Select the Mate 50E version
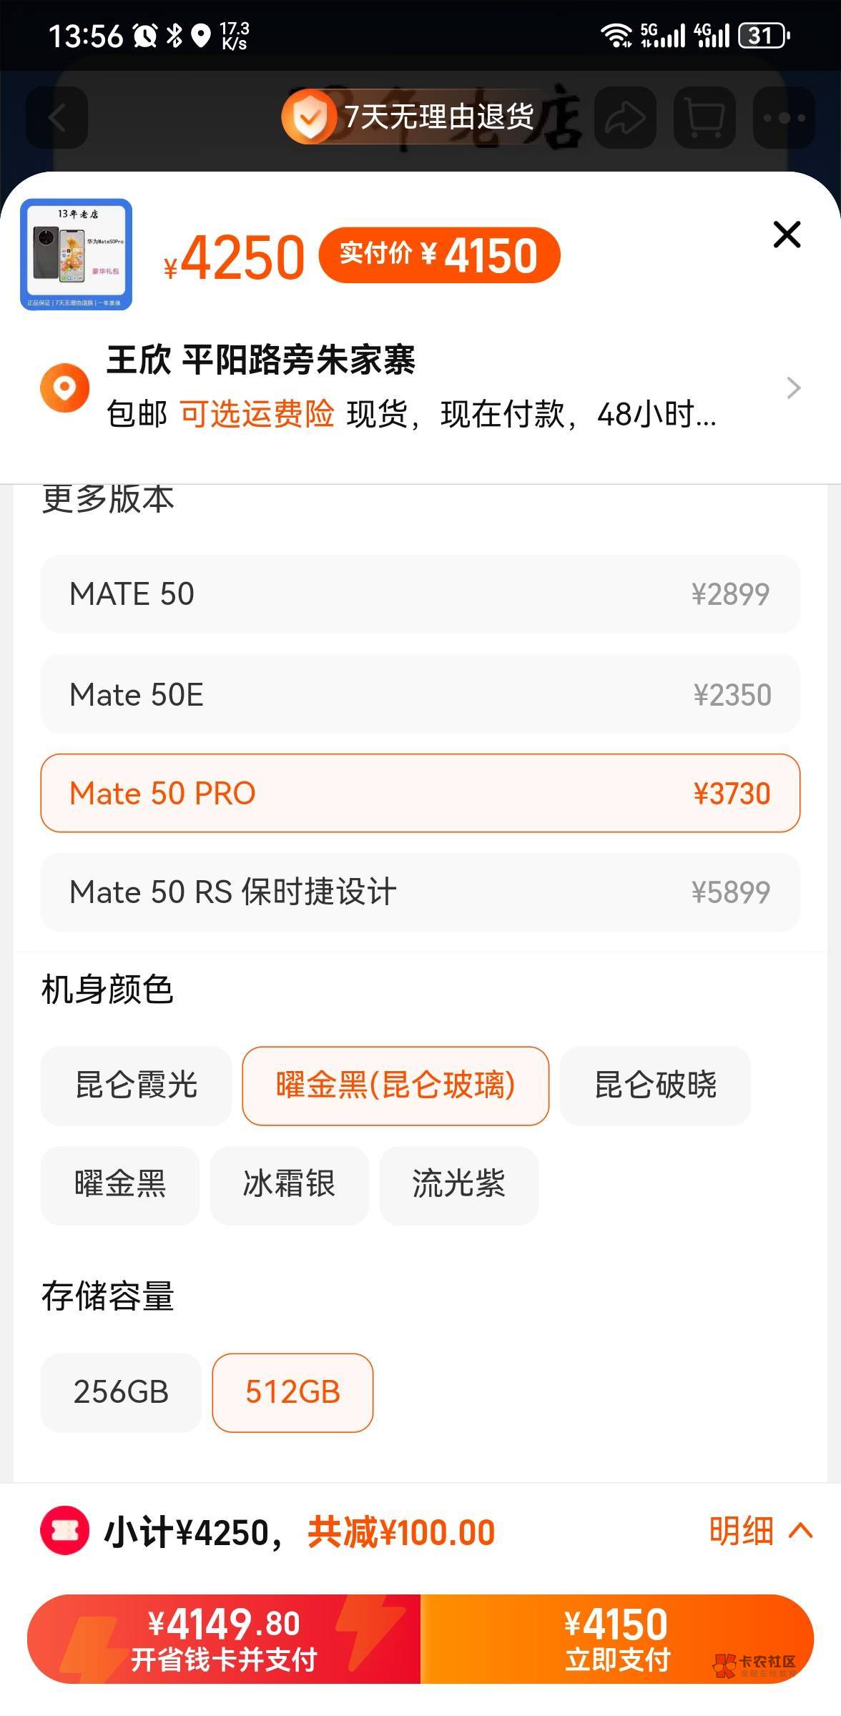The height and width of the screenshot is (1716, 841). [420, 694]
